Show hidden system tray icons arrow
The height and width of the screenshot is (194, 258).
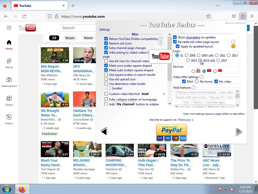[x=214, y=189]
